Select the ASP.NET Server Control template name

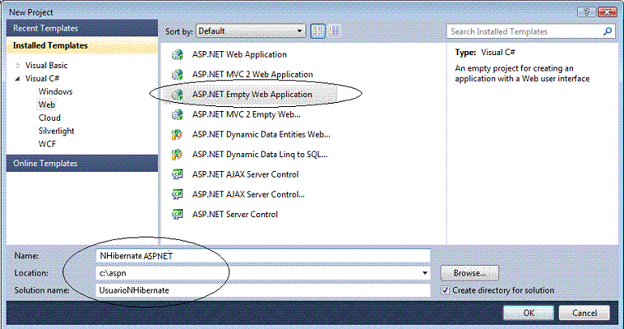[235, 215]
